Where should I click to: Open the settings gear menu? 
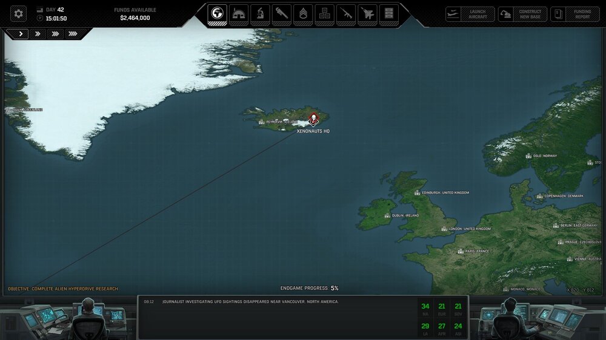pyautogui.click(x=18, y=14)
